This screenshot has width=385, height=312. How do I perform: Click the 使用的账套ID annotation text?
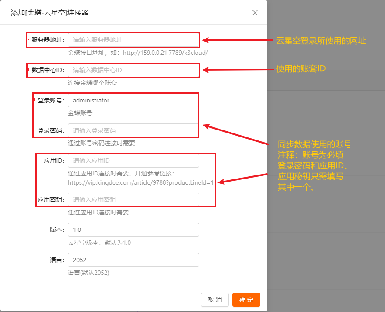pyautogui.click(x=301, y=69)
